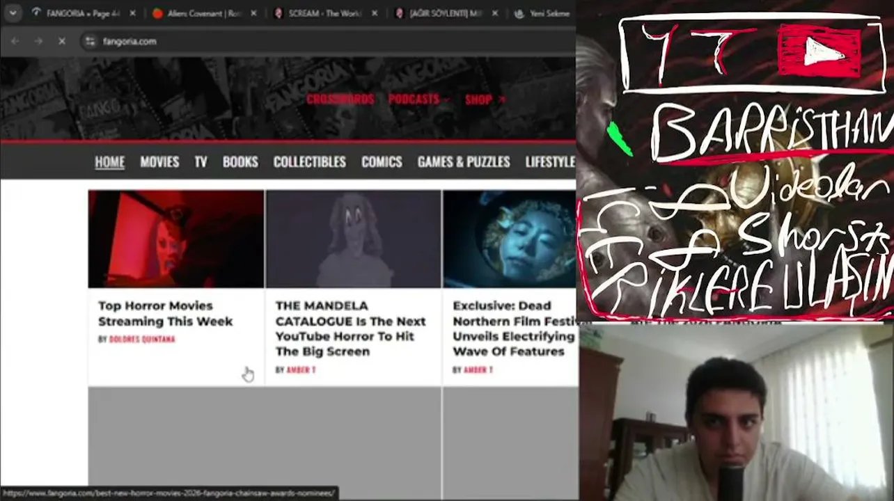The width and height of the screenshot is (894, 501).
Task: Go back using the browser back arrow
Action: pos(15,41)
